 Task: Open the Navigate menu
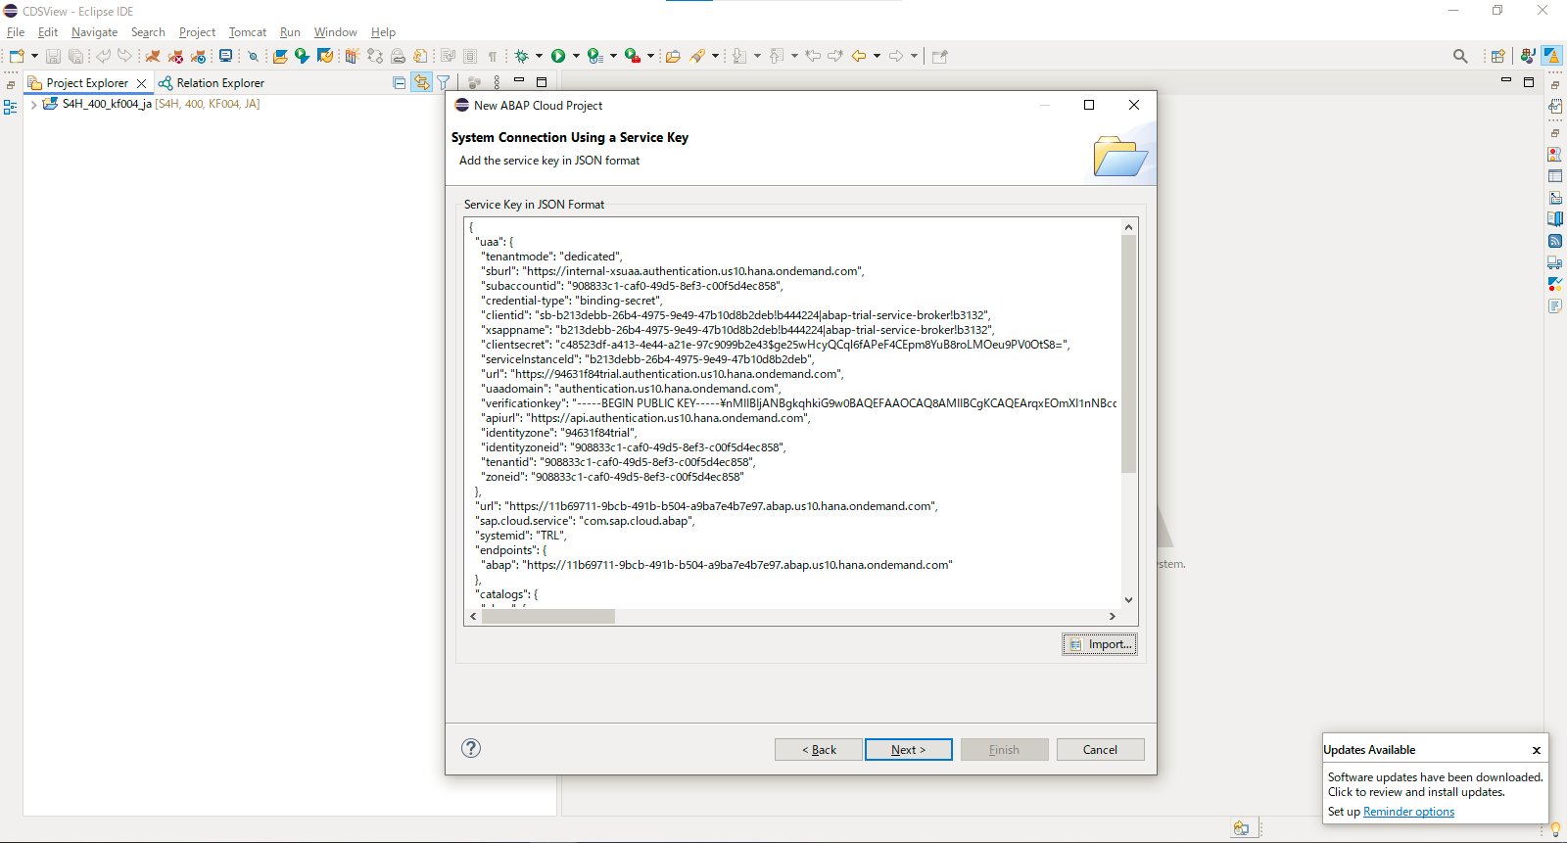click(x=94, y=32)
